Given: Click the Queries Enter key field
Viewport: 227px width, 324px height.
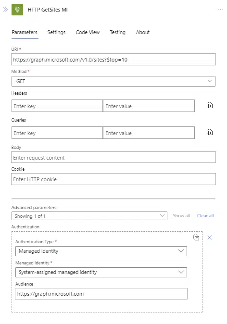Looking at the screenshot, I should 57,133.
